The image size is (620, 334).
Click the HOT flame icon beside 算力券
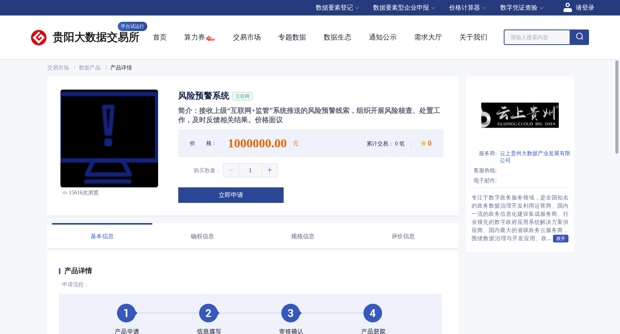210,38
